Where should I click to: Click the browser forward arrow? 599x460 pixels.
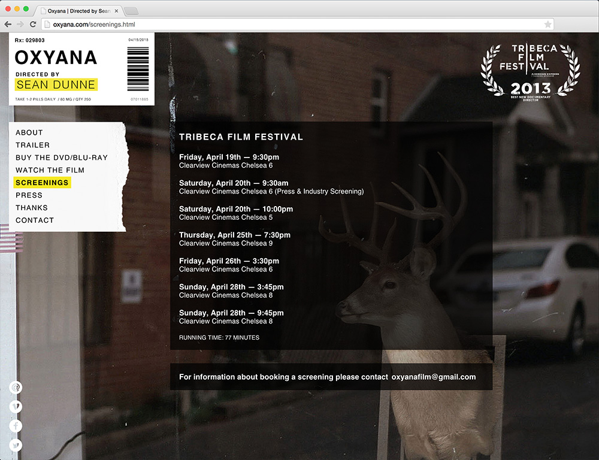click(20, 25)
